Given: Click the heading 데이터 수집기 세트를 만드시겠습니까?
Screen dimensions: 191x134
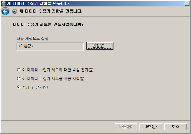Looking at the screenshot, I should point(48,24).
